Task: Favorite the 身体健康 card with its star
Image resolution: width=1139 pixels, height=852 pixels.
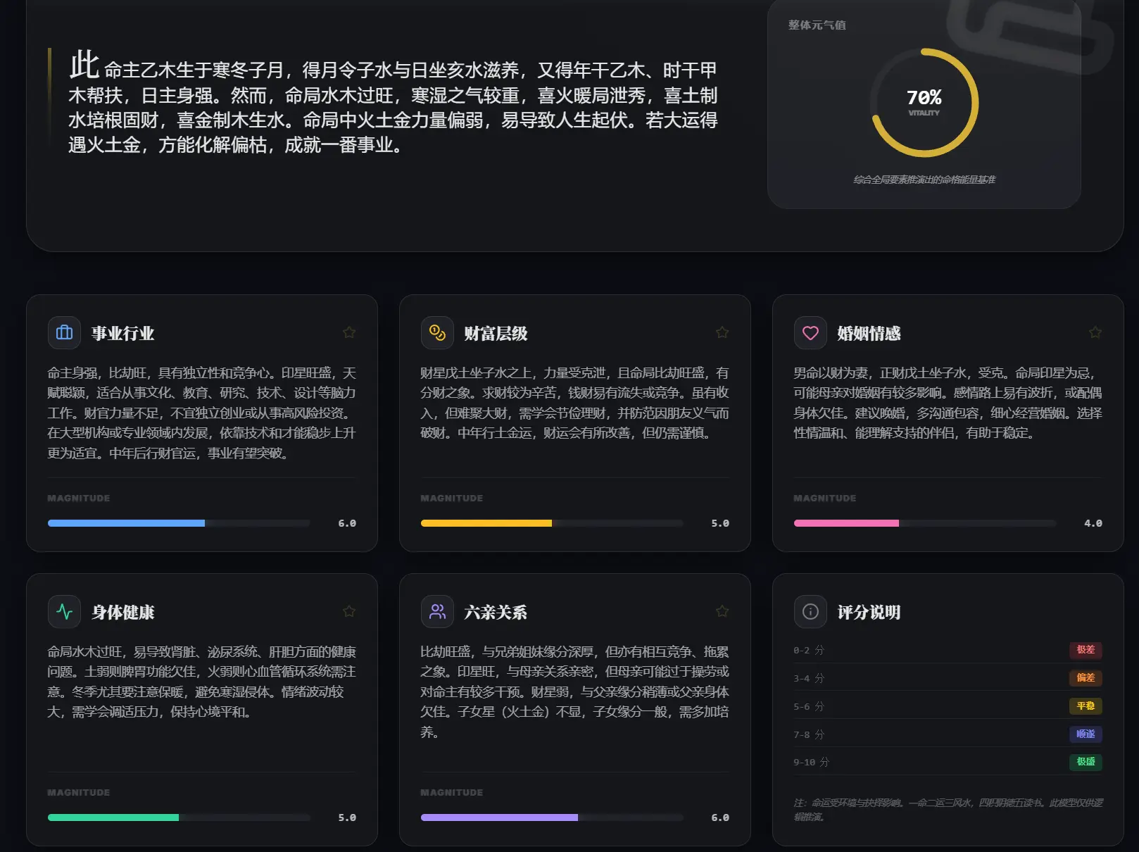Action: [349, 611]
